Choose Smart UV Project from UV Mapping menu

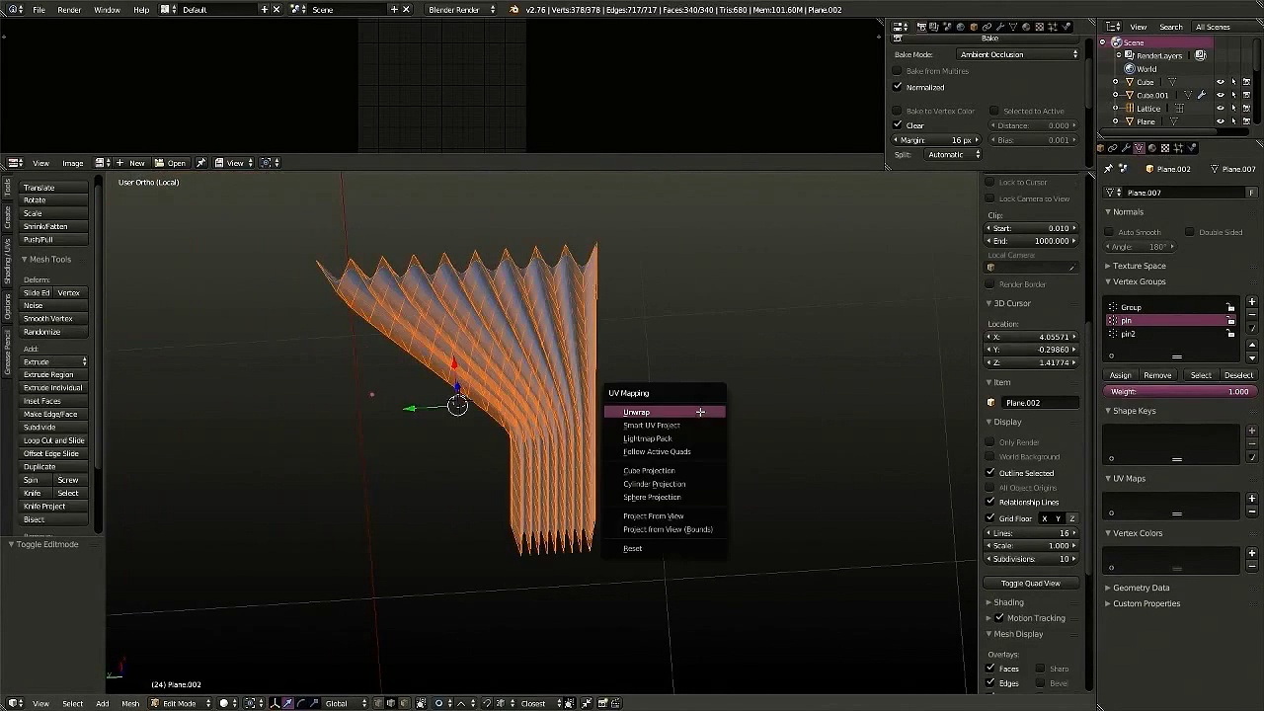tap(652, 426)
